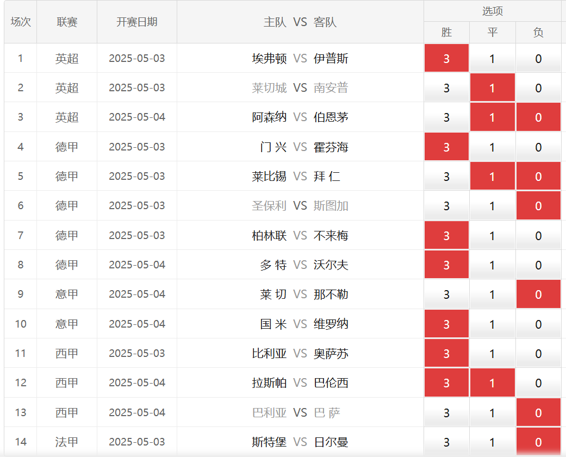Image resolution: width=566 pixels, height=458 pixels.
Task: Deselect win option 3 for 门兴 vs 霍芬海
Action: (x=446, y=147)
